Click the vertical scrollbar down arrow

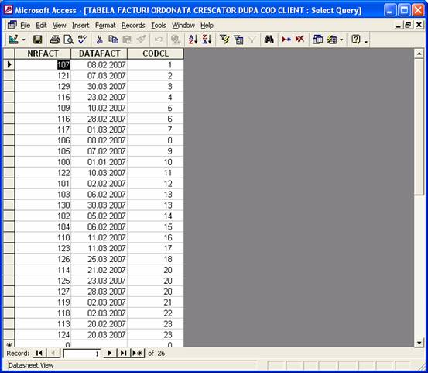click(419, 343)
